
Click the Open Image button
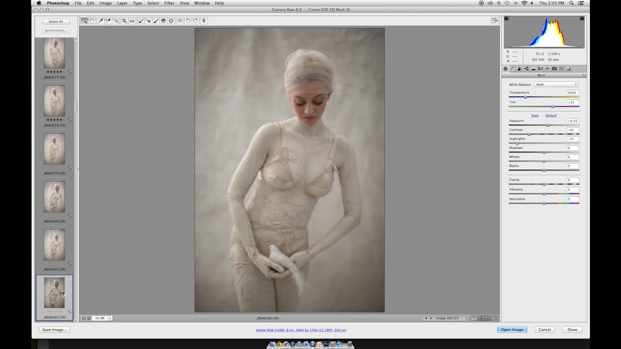[512, 330]
